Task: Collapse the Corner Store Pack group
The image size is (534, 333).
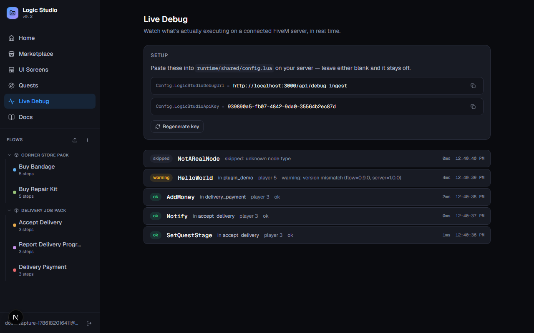Action: coord(10,155)
